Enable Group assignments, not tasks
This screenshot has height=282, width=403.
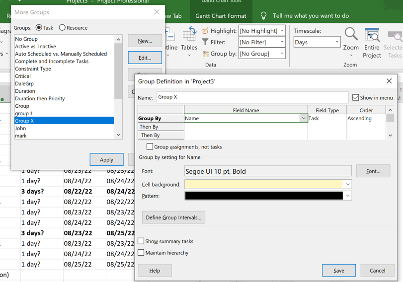click(x=150, y=146)
